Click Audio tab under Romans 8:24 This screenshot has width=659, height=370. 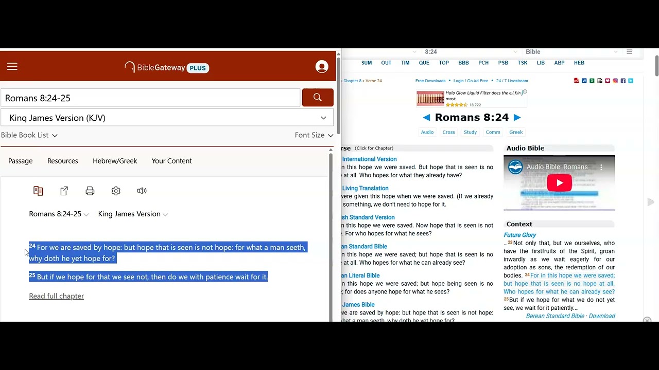click(427, 132)
